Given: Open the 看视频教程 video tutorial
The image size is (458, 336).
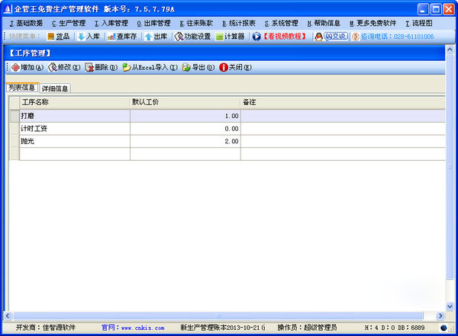Looking at the screenshot, I should (279, 37).
